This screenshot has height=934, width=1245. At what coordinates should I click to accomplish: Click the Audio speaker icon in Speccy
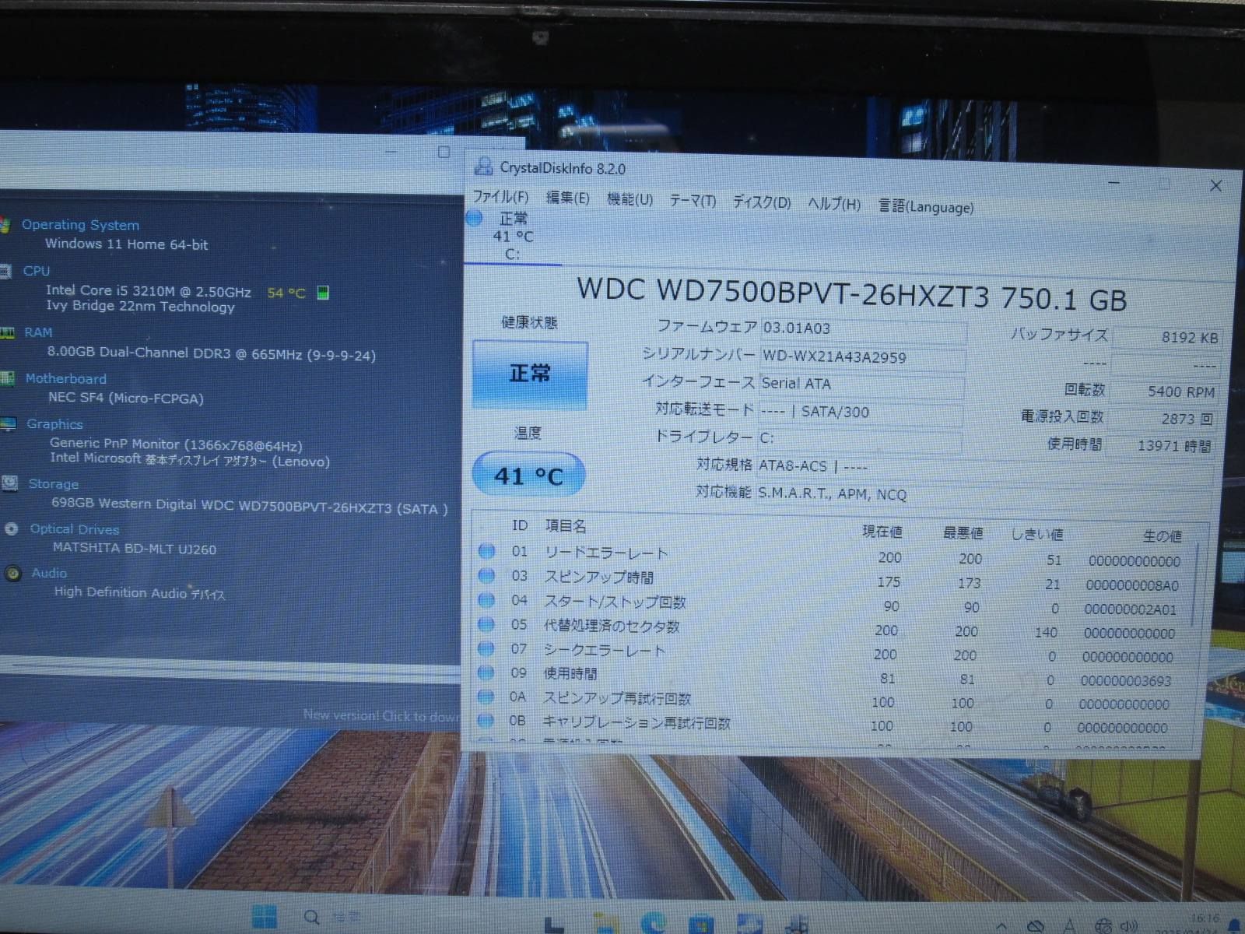pyautogui.click(x=13, y=574)
